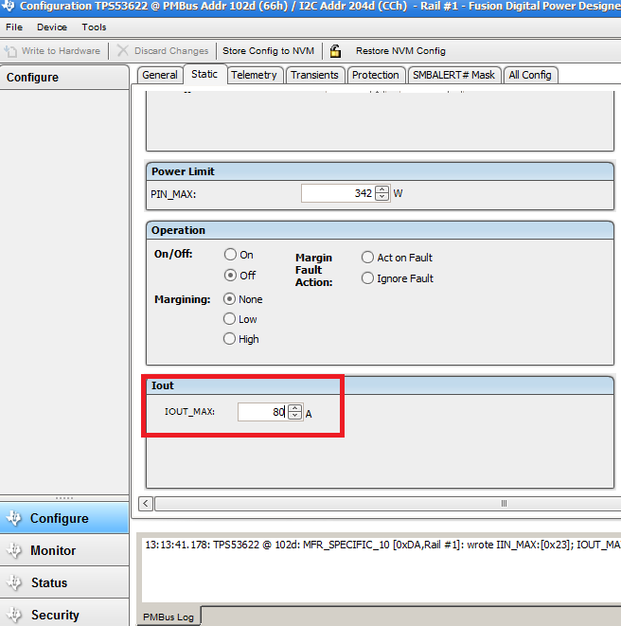This screenshot has width=621, height=626.
Task: Click Write to Hardware label
Action: tap(62, 51)
